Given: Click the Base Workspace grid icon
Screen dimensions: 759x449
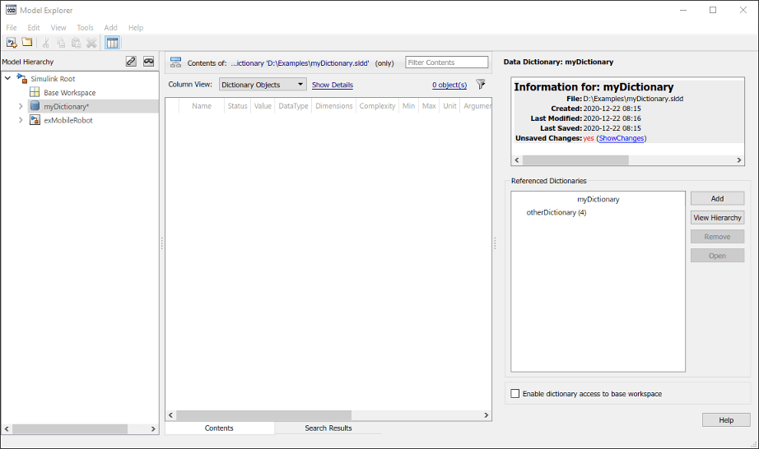Looking at the screenshot, I should [x=35, y=92].
